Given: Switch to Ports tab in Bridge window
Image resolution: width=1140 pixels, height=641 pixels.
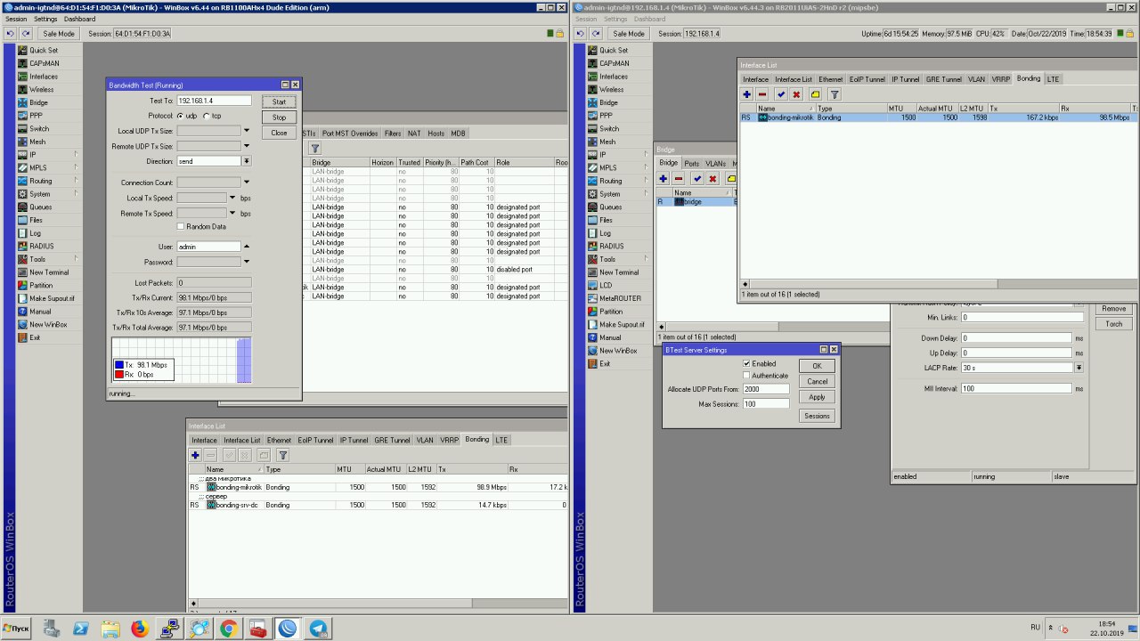Looking at the screenshot, I should (691, 164).
